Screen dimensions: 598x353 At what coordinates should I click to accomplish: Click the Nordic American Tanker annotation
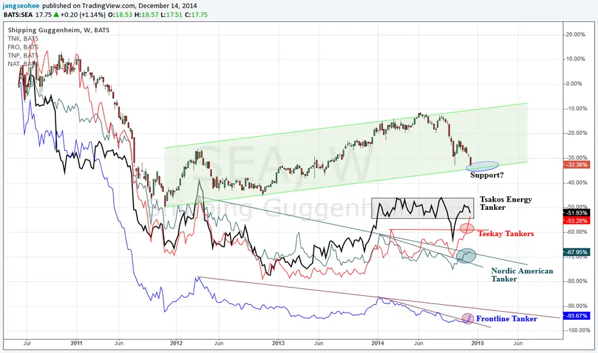(522, 275)
